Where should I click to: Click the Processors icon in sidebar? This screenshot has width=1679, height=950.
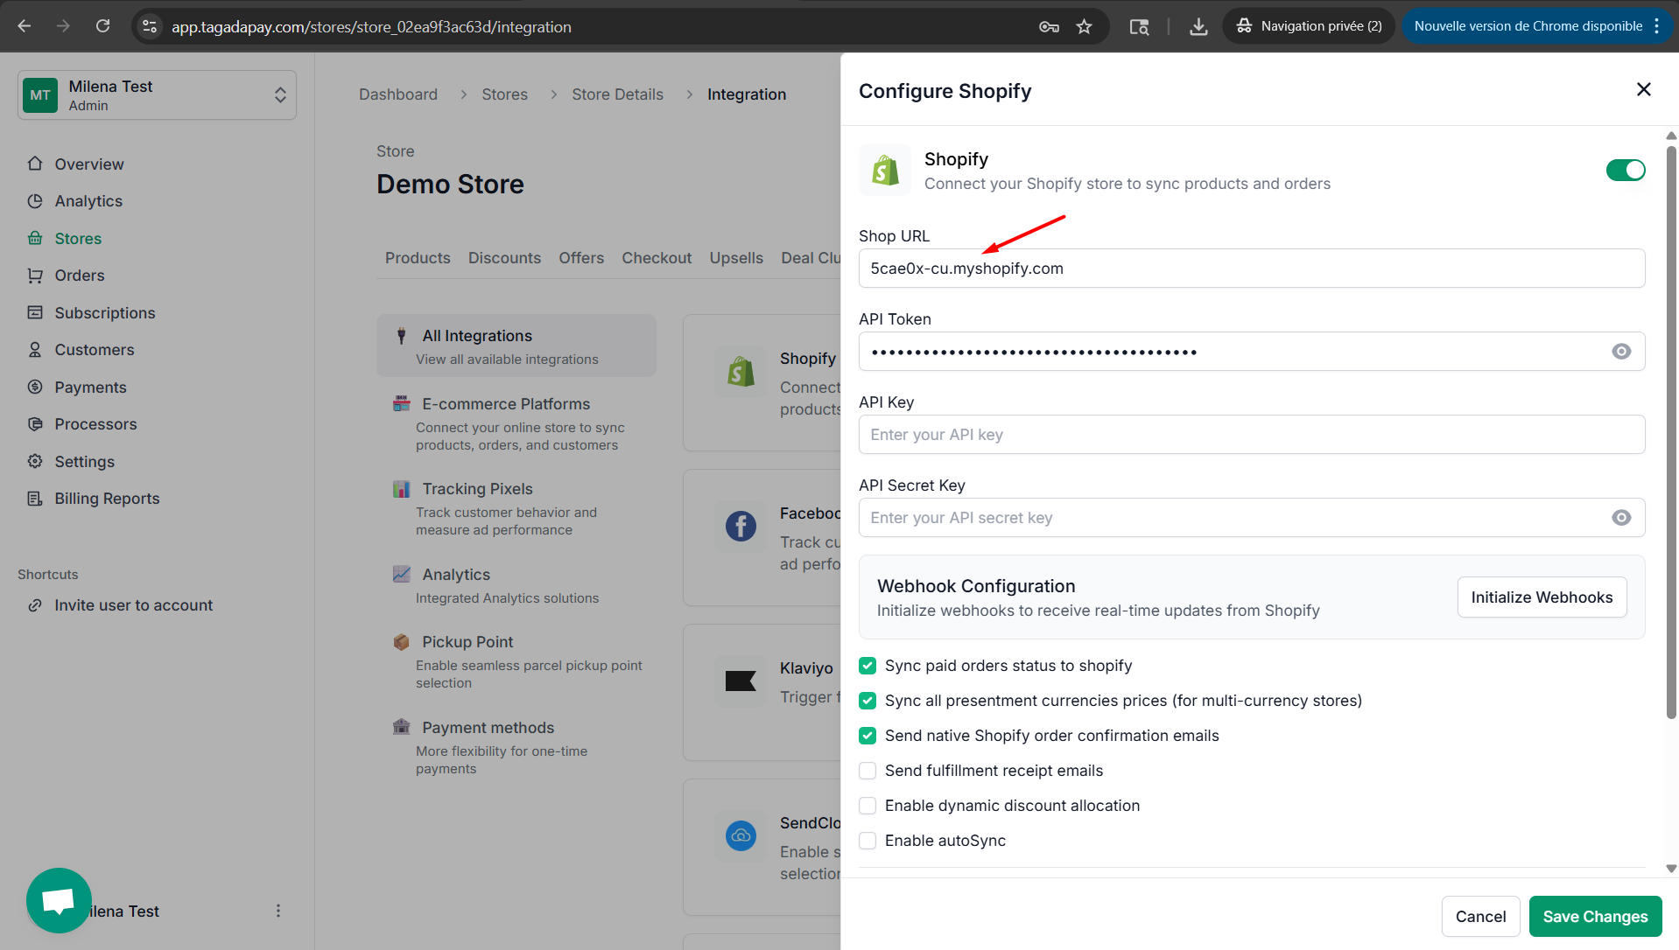point(35,424)
